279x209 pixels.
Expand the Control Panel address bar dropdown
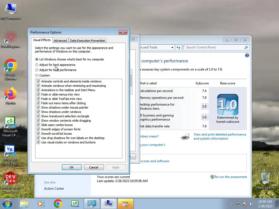(x=172, y=47)
